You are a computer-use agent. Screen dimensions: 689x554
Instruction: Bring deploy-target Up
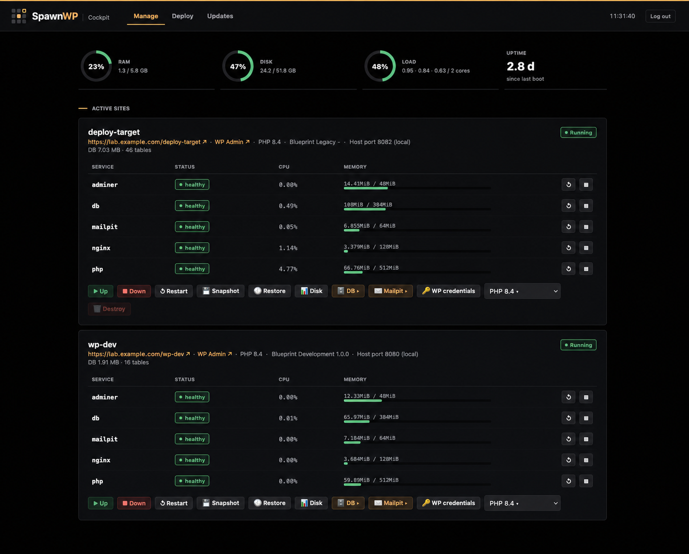[x=100, y=291]
